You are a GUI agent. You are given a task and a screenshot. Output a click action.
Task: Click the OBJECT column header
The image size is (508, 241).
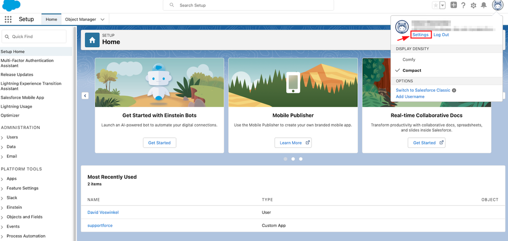(490, 199)
